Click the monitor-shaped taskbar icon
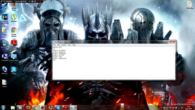Viewport: 195px width, 110px height. 50,108
